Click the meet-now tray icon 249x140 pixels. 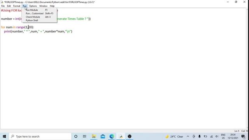194,136
